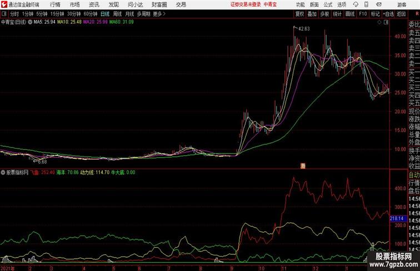This screenshot has width=420, height=271.
Task: Click the 返回 back button
Action: tap(401, 14)
